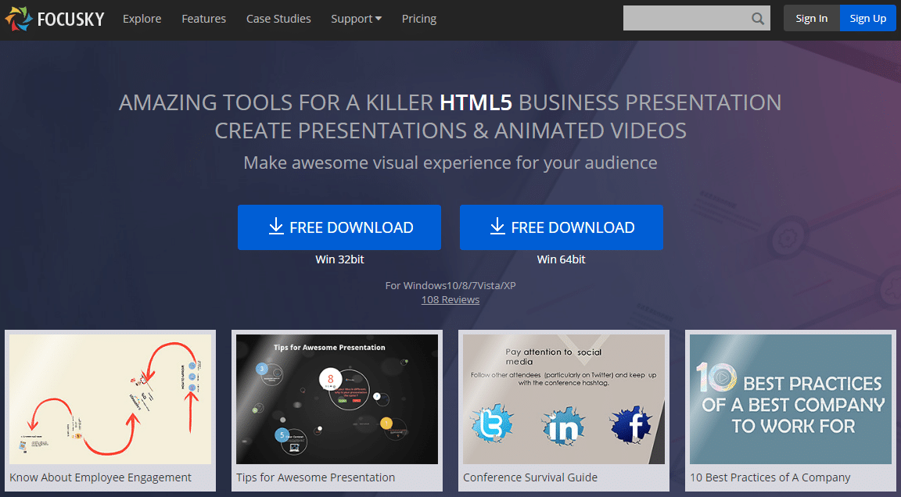Viewport: 901px width, 497px height.
Task: View the Pricing page
Action: point(418,18)
